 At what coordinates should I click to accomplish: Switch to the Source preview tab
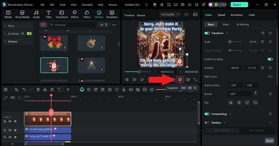click(x=141, y=15)
